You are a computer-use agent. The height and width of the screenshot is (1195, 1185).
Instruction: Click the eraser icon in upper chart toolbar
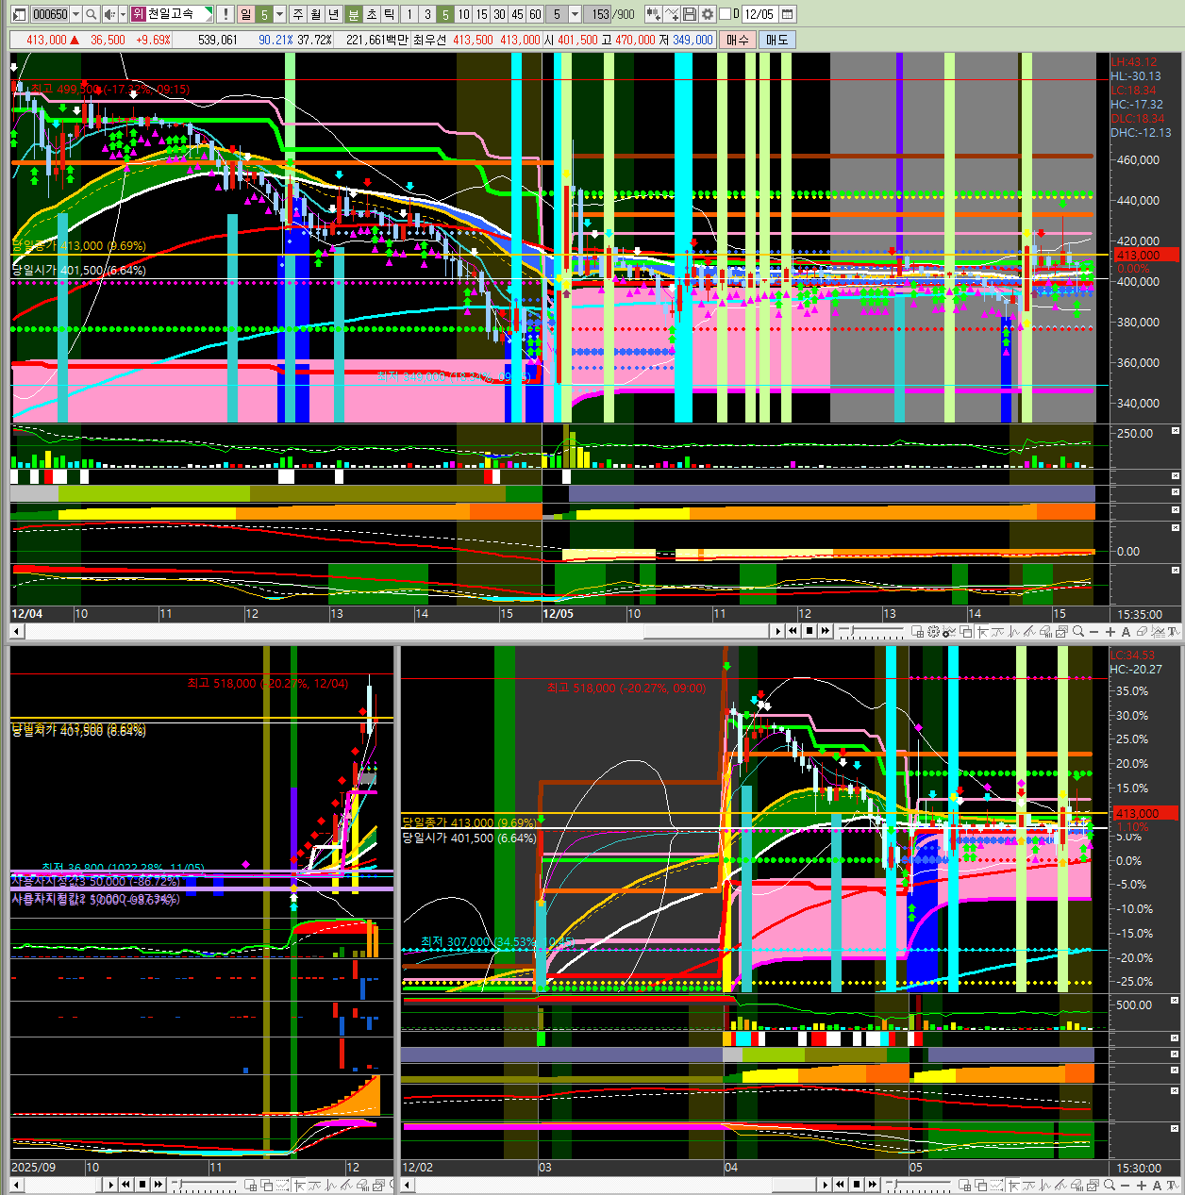tap(1142, 632)
